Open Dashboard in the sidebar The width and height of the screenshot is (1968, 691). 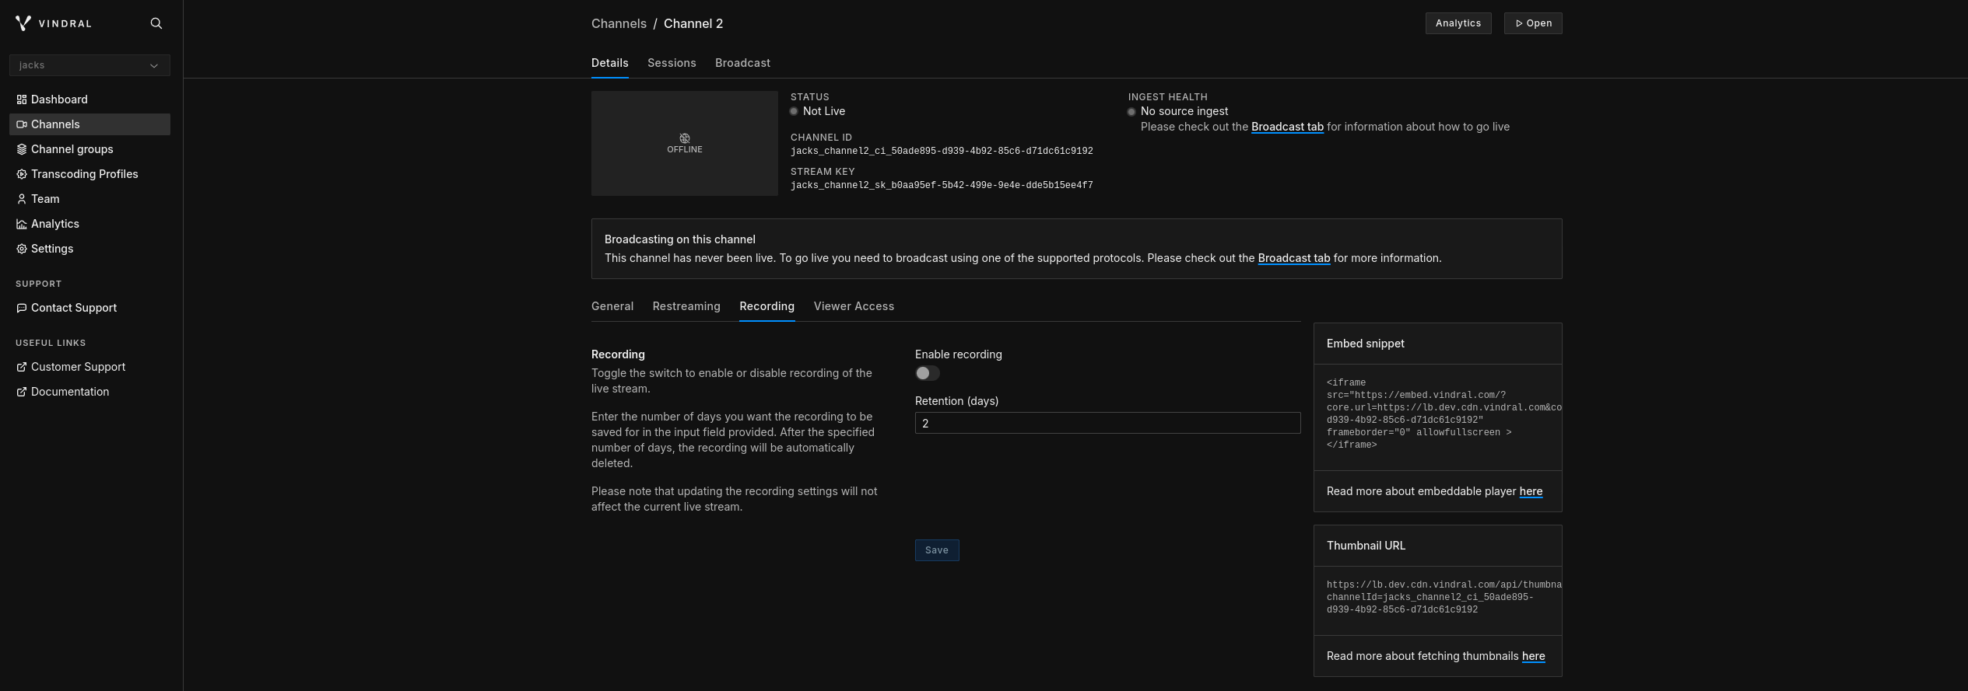(89, 99)
